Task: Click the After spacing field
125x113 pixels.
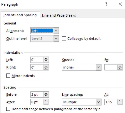Action: point(37,102)
